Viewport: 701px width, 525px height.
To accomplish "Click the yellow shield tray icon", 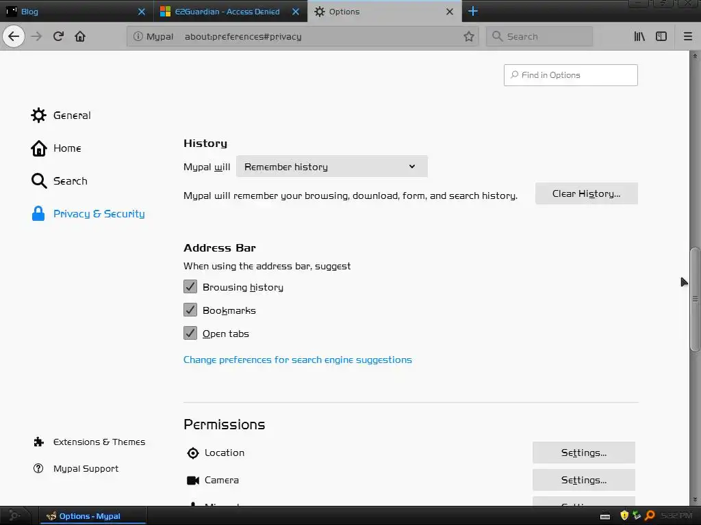I will point(624,515).
